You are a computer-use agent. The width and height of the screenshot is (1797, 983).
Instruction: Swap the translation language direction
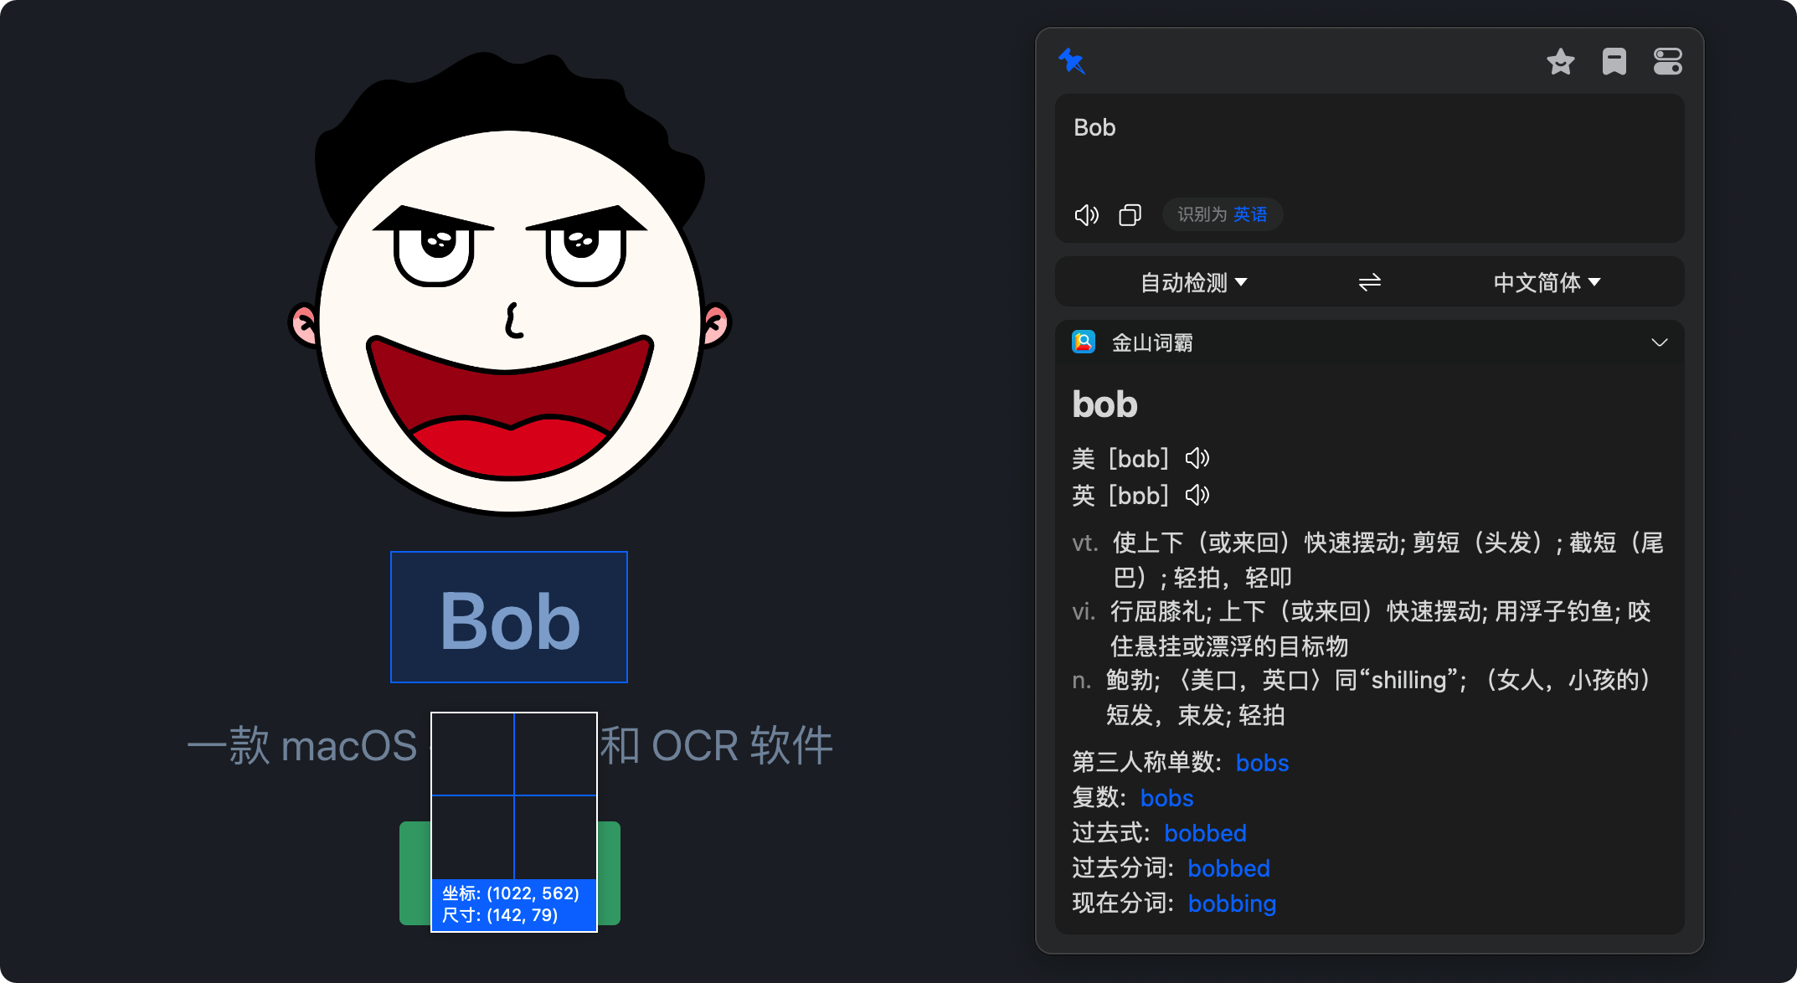click(1369, 281)
